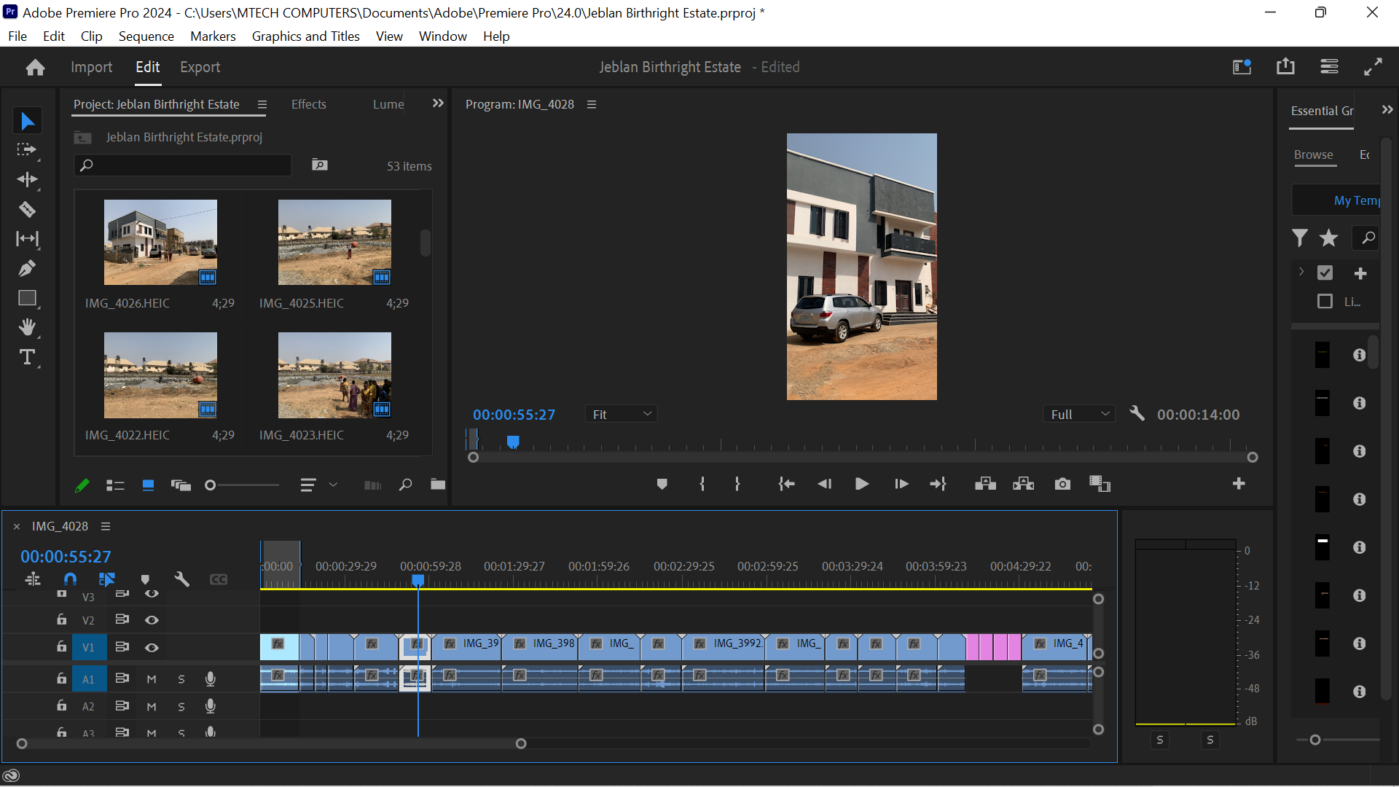This screenshot has width=1399, height=787.
Task: Open the Program monitor panel menu
Action: [x=592, y=104]
